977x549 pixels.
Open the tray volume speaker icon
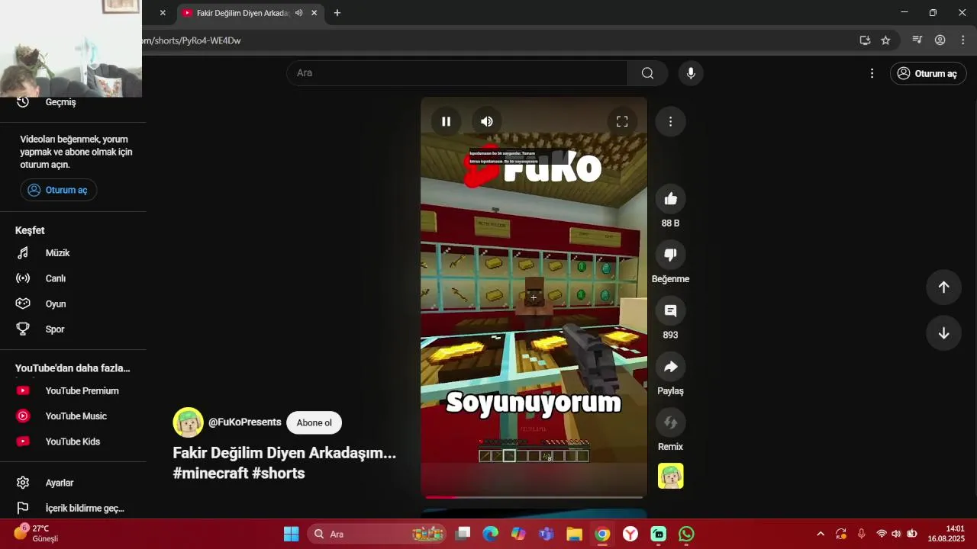pos(896,534)
